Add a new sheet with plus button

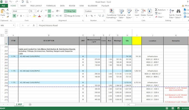(30, 104)
